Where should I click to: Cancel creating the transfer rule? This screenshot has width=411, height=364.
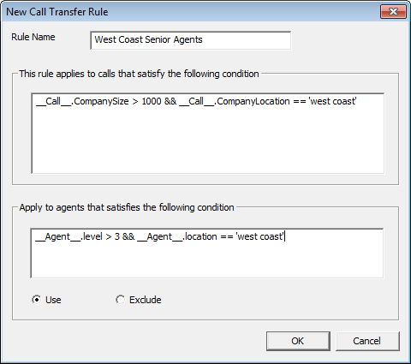tap(367, 341)
